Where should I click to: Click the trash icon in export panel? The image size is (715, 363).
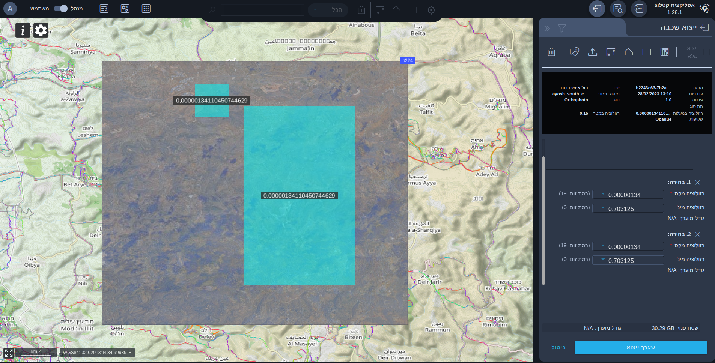551,52
